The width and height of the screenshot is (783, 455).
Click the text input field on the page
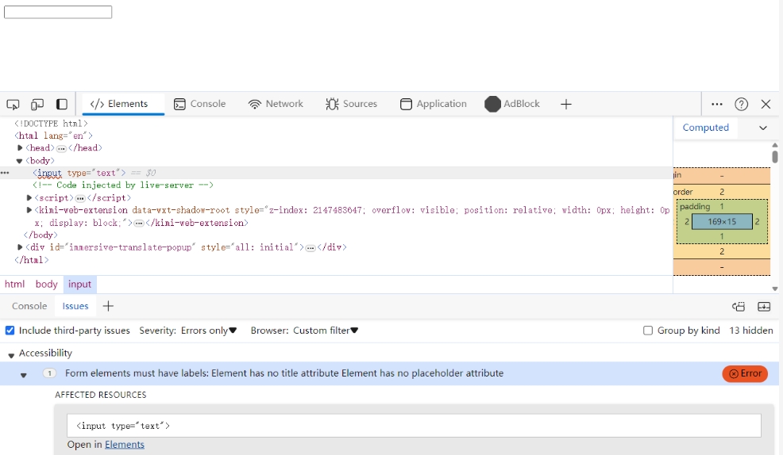58,12
